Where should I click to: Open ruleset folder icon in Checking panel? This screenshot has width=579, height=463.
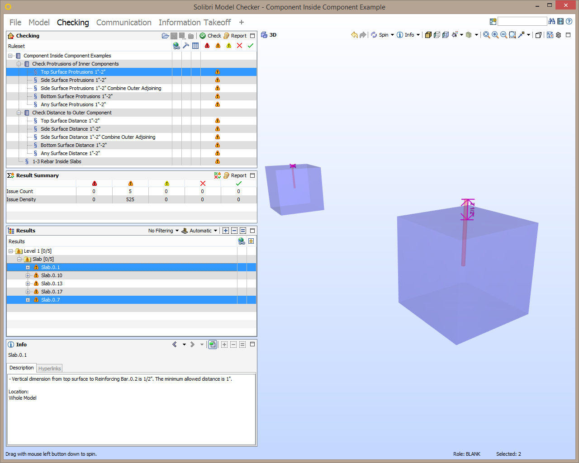point(165,36)
